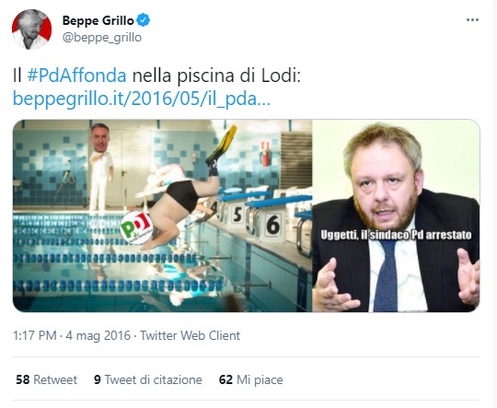Image resolution: width=497 pixels, height=408 pixels.
Task: Open the tweet's three-dot more options menu
Action: tap(472, 19)
